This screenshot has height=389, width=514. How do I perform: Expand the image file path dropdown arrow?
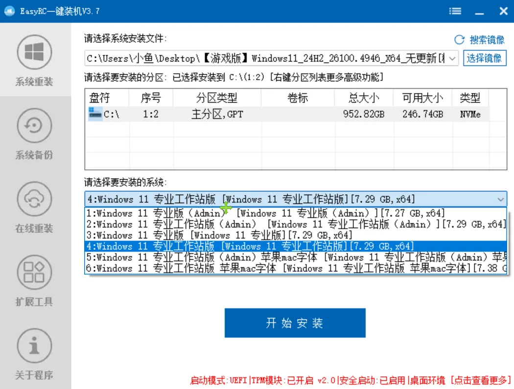pyautogui.click(x=452, y=59)
